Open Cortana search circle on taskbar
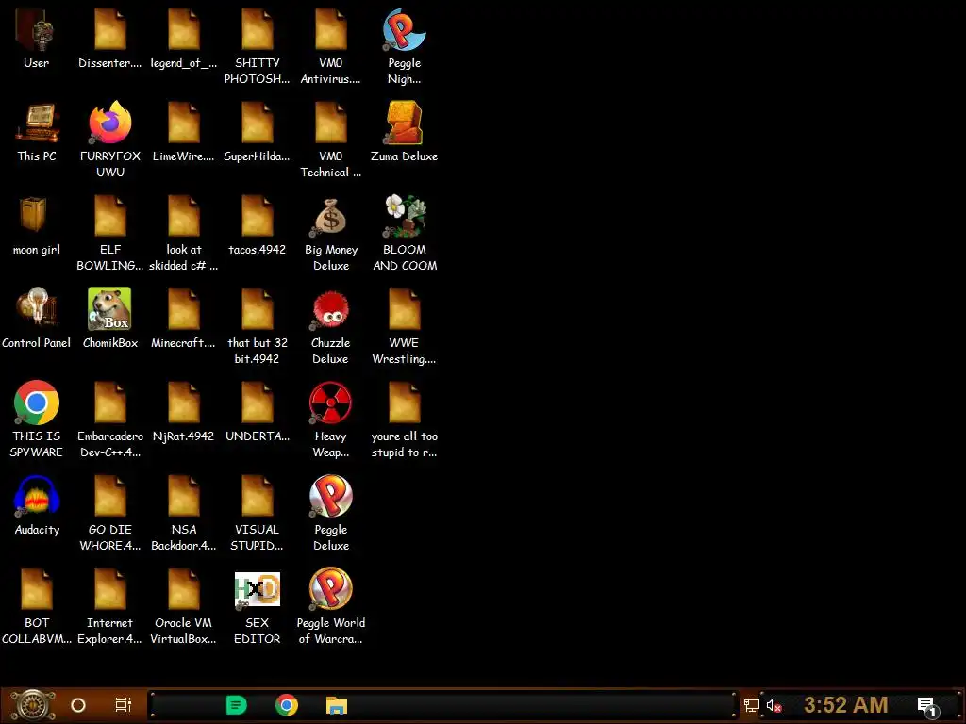Screen dimensions: 966x724 tap(78, 705)
